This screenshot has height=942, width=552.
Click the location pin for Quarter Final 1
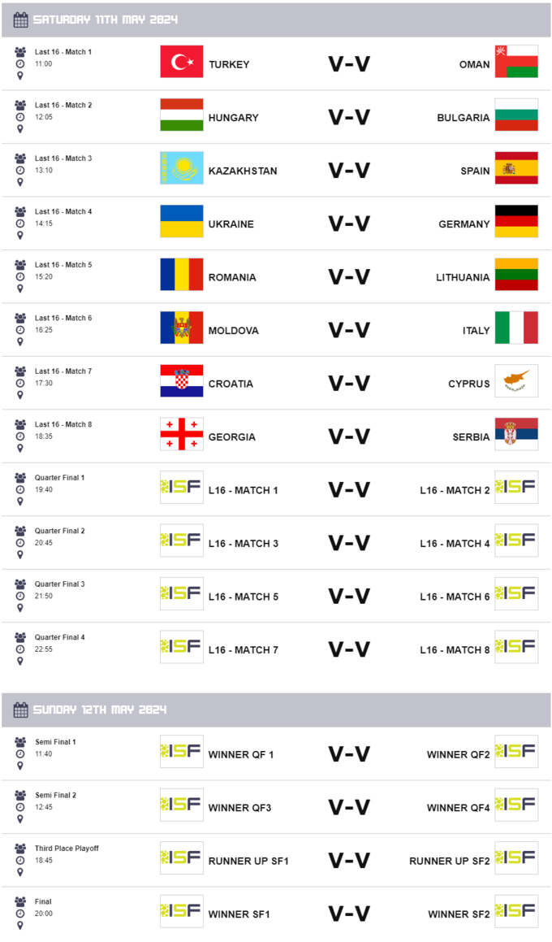[x=20, y=501]
